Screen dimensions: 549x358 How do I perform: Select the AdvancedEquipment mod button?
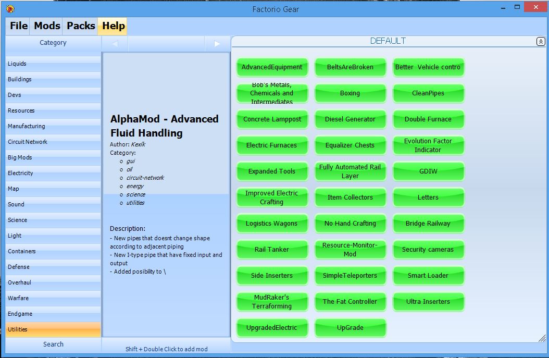(272, 67)
